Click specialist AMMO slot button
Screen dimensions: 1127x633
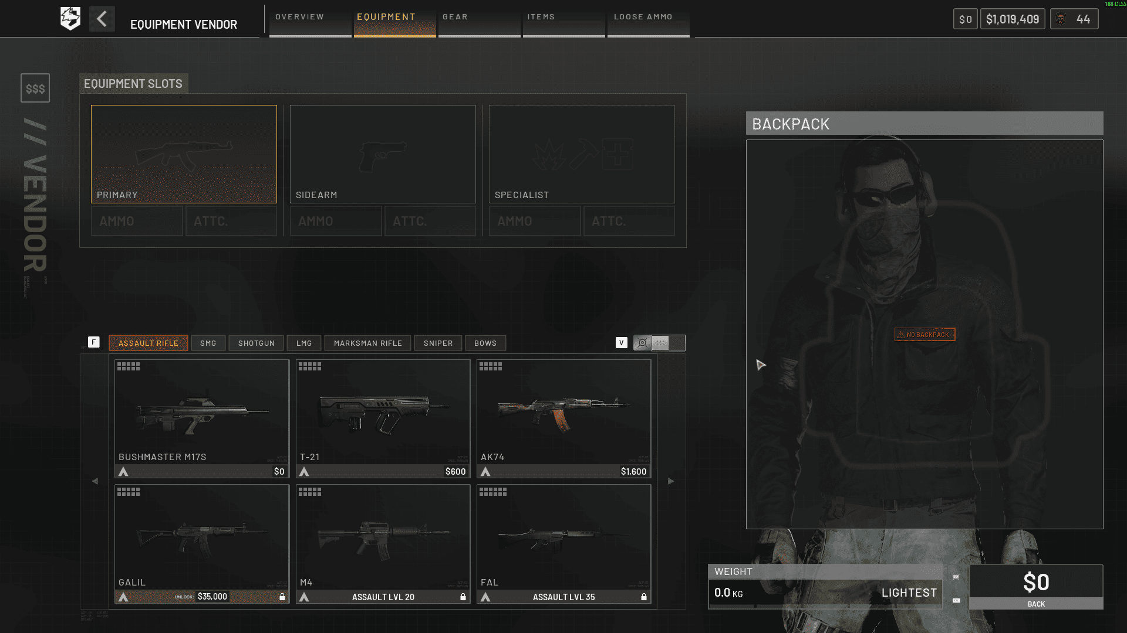[x=535, y=221]
